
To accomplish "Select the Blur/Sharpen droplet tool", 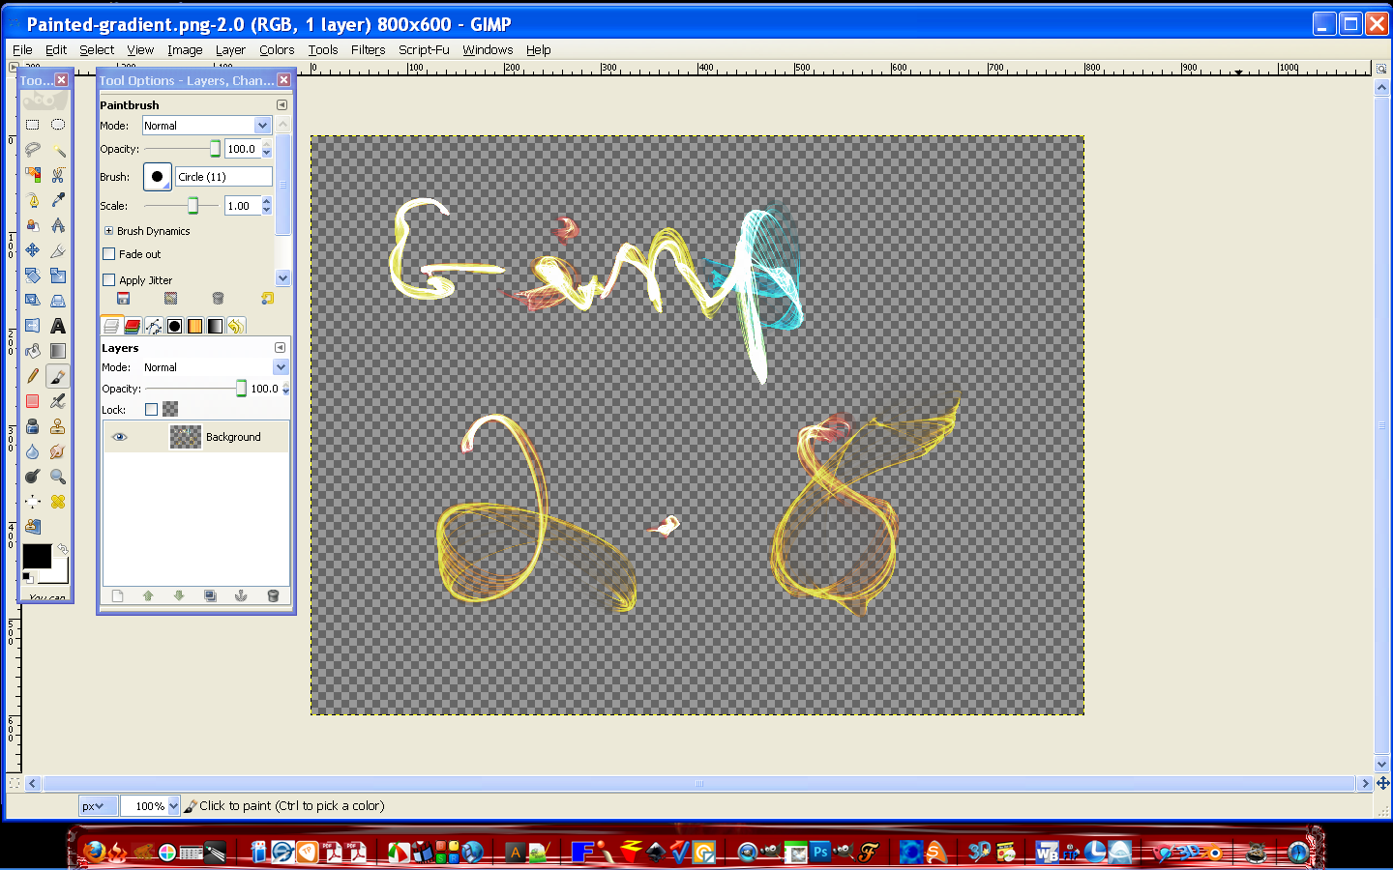I will (33, 451).
